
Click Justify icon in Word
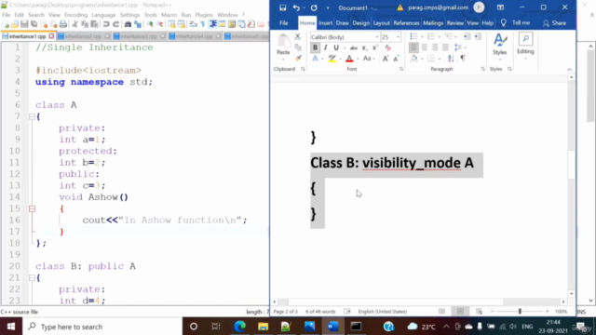pos(445,47)
